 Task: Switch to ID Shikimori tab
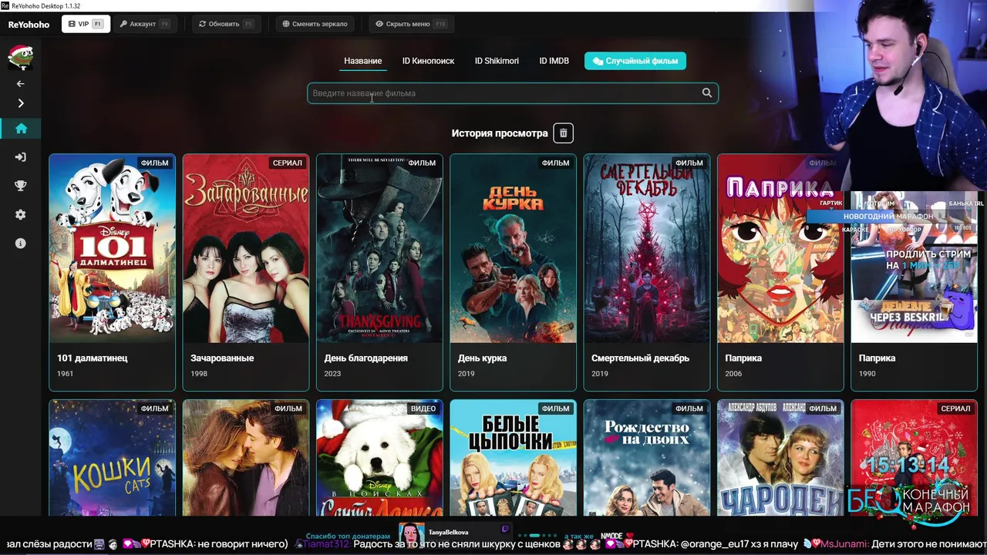[x=497, y=61]
